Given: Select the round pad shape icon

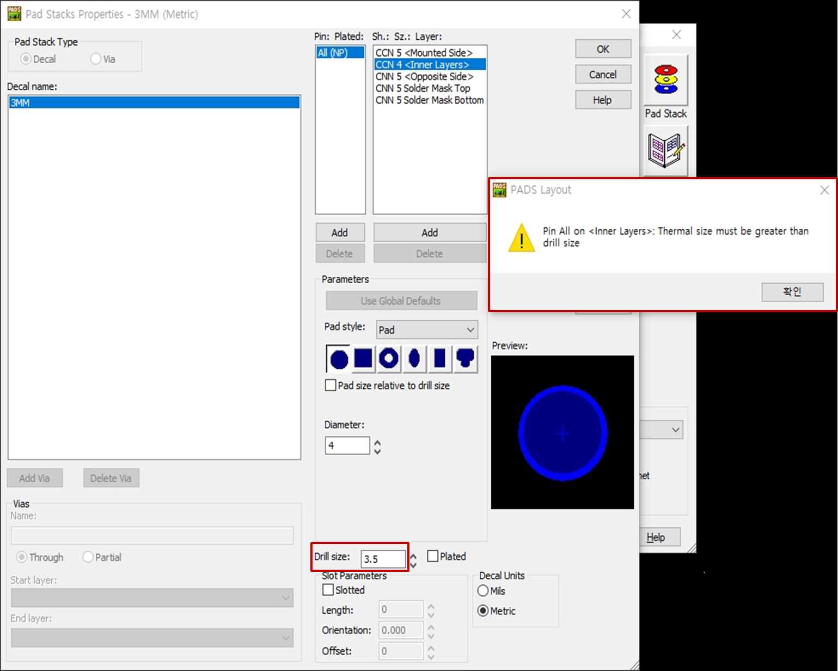Looking at the screenshot, I should [x=338, y=359].
